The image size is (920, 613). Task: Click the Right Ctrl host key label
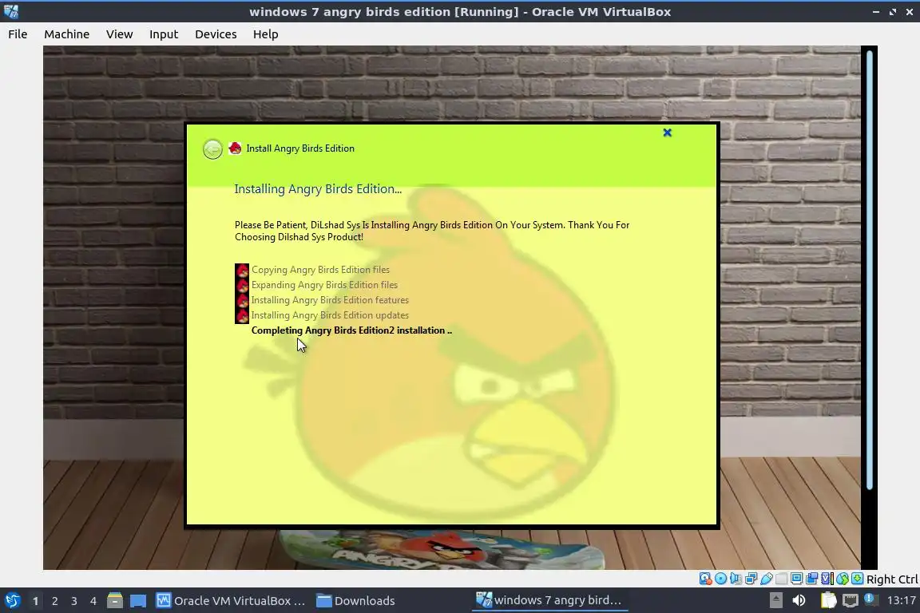(892, 579)
